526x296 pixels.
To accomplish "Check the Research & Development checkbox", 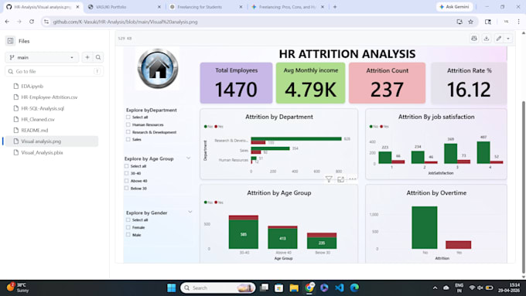I will pos(128,132).
